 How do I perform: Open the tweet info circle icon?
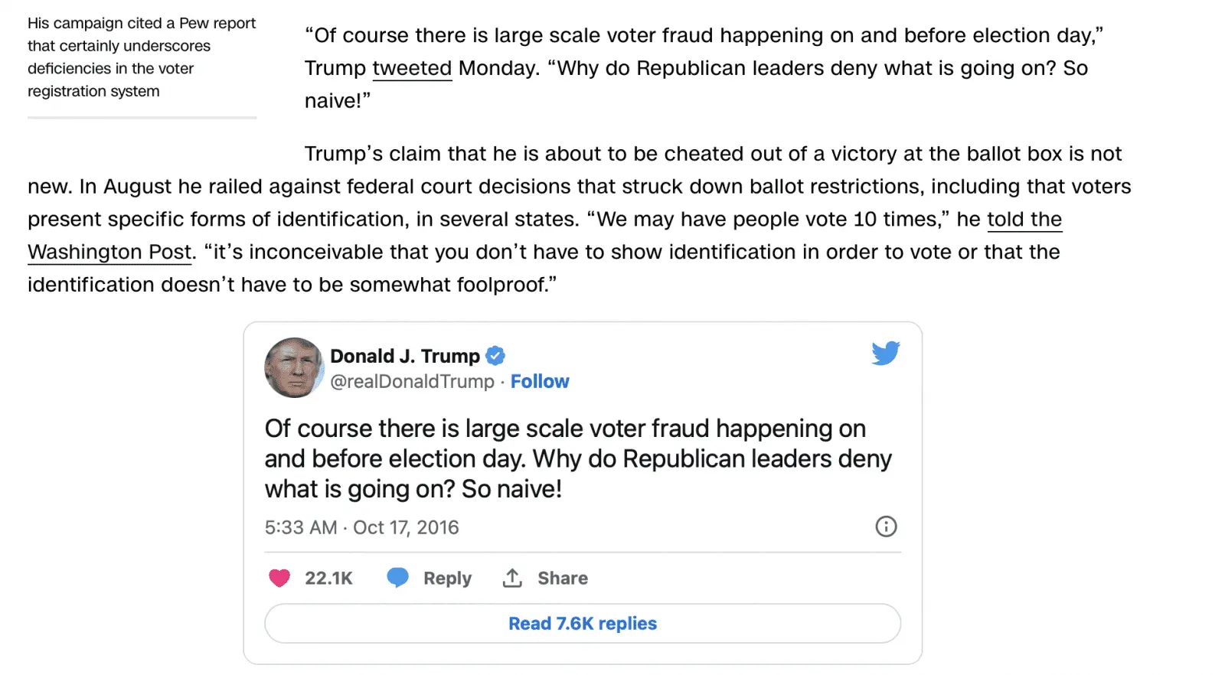[886, 527]
